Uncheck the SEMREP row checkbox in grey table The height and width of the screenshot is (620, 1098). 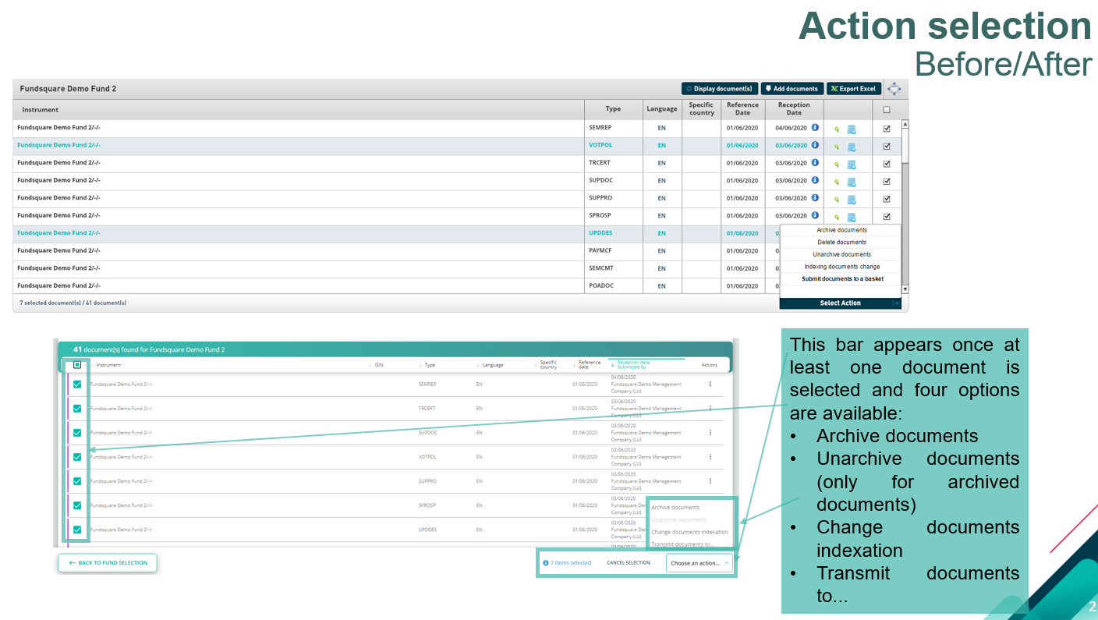click(887, 128)
